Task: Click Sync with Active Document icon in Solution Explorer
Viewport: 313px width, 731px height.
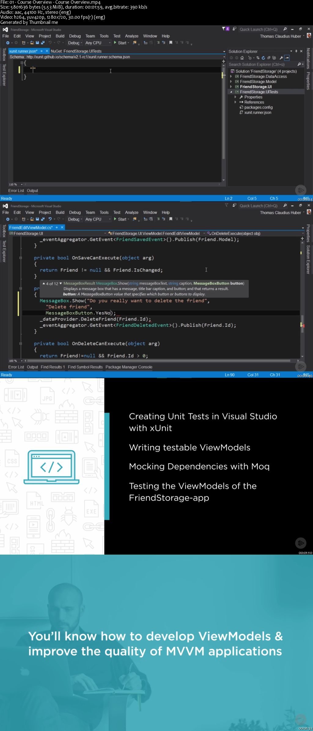Action: [258, 58]
